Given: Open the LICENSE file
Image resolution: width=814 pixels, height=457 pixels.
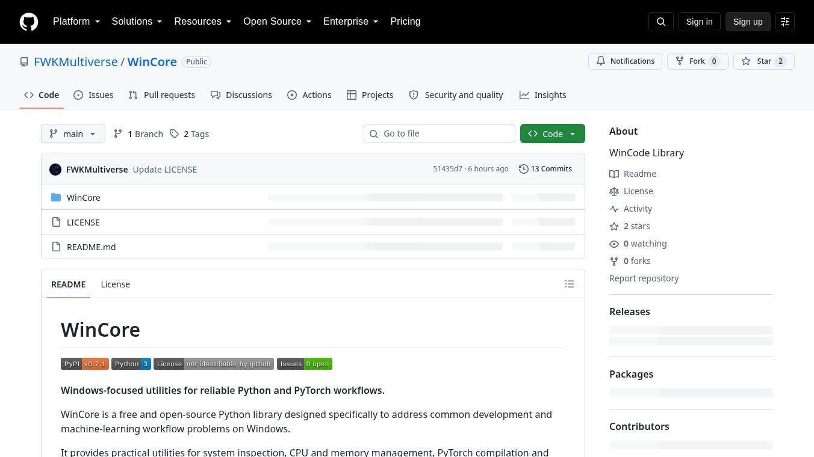Looking at the screenshot, I should [x=83, y=222].
